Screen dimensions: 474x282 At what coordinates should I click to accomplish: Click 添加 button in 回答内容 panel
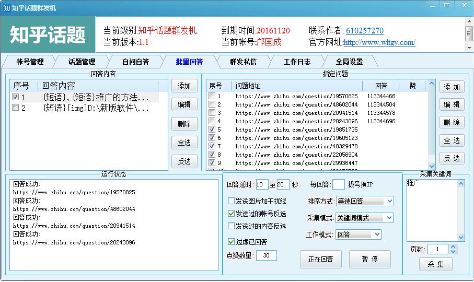[184, 86]
